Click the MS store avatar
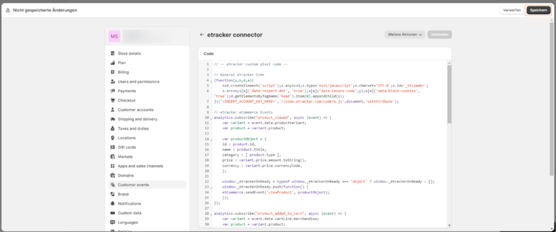This screenshot has height=232, width=556. point(114,36)
